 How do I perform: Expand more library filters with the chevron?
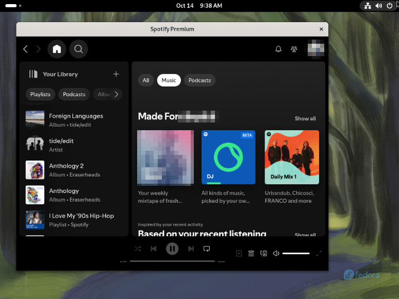[117, 94]
